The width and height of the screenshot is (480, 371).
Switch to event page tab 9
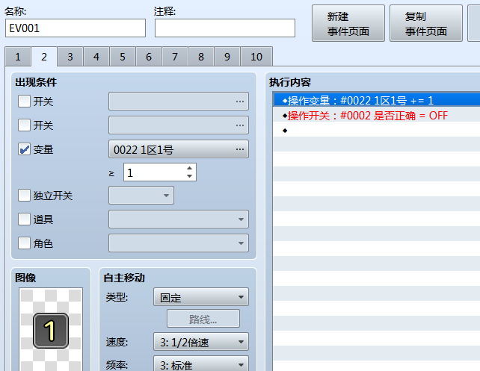click(x=227, y=57)
